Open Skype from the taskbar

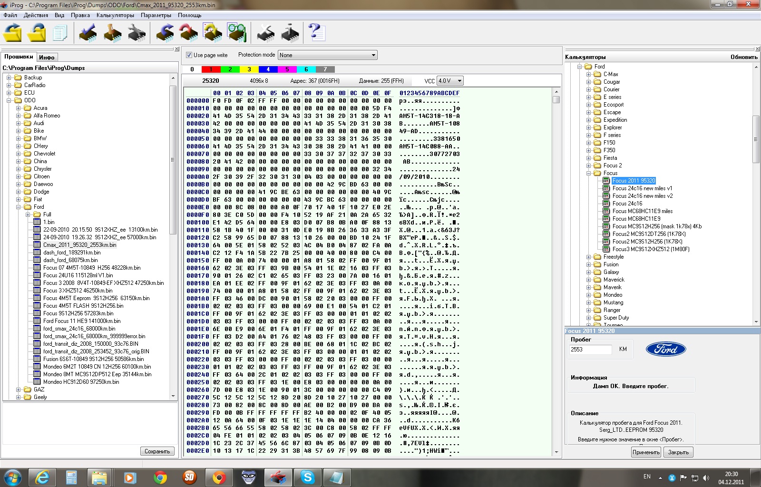tap(308, 477)
